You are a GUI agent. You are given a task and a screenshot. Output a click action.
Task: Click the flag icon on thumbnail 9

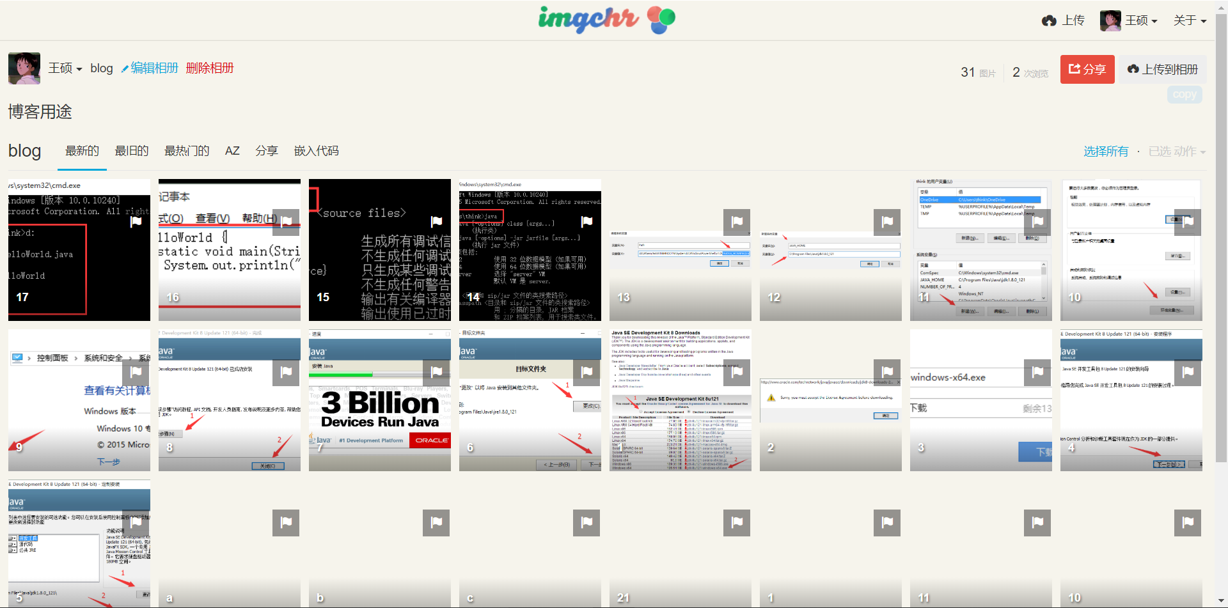[x=136, y=372]
